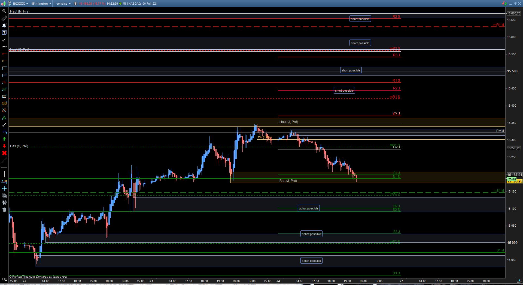The width and height of the screenshot is (523, 285).
Task: Click the Haut (J, Pré) label
Action: coord(289,122)
